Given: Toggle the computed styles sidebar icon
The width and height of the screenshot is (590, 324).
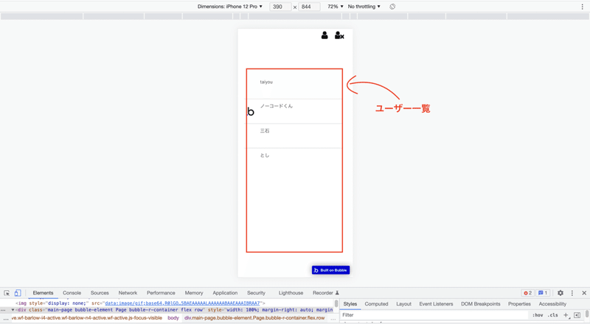Looking at the screenshot, I should pos(577,315).
